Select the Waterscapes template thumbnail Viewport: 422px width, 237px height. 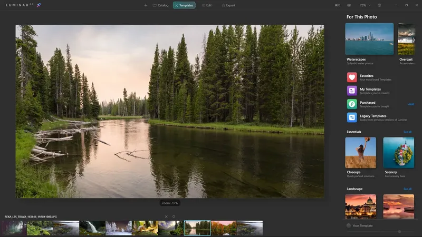tap(369, 39)
